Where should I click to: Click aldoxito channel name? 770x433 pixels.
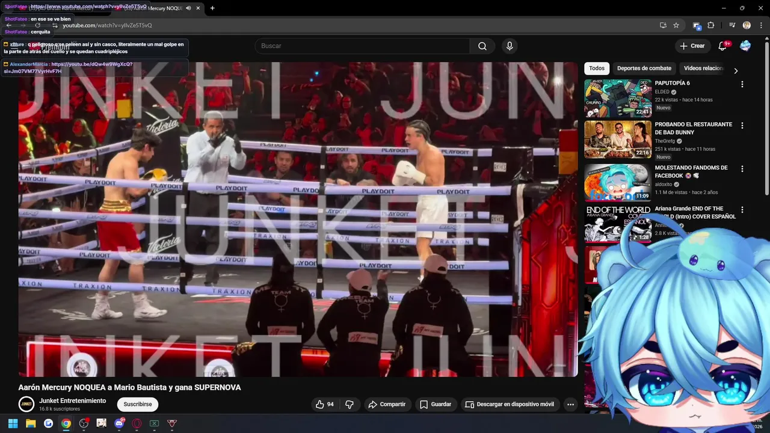[x=664, y=184]
